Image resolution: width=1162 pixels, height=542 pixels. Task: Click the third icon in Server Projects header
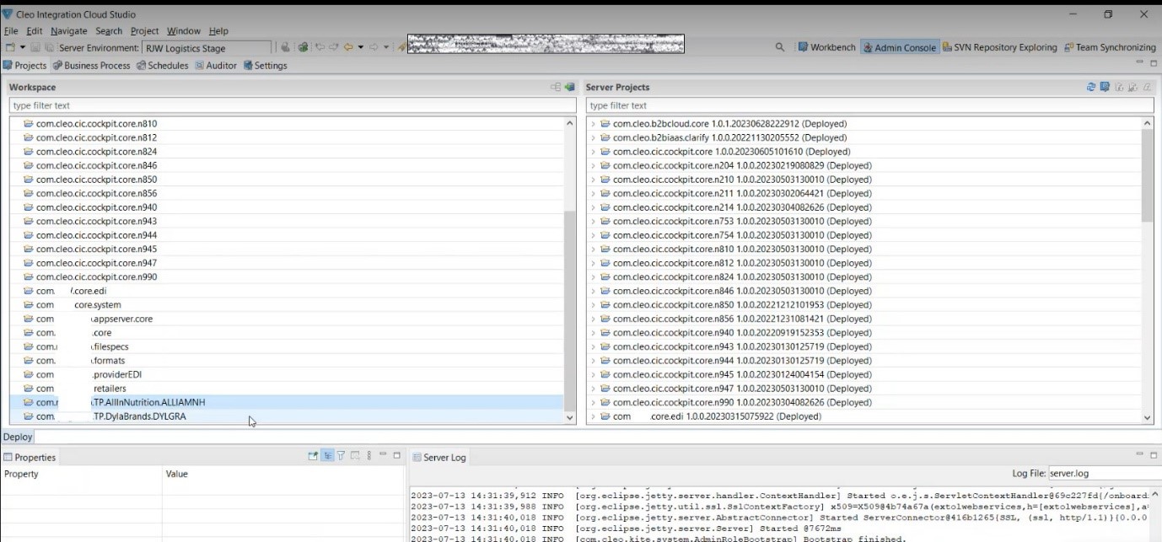pyautogui.click(x=1119, y=88)
